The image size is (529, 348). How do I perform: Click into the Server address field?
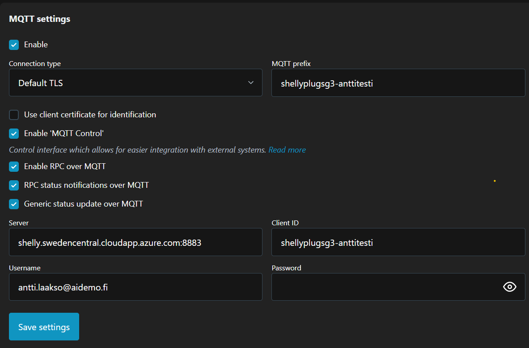(x=135, y=242)
